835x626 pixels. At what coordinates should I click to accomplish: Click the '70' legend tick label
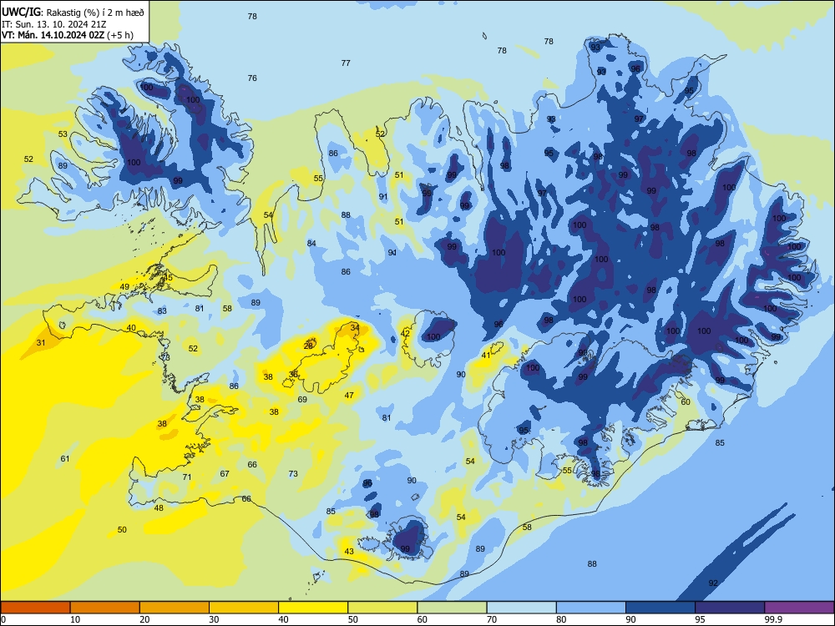click(x=492, y=619)
